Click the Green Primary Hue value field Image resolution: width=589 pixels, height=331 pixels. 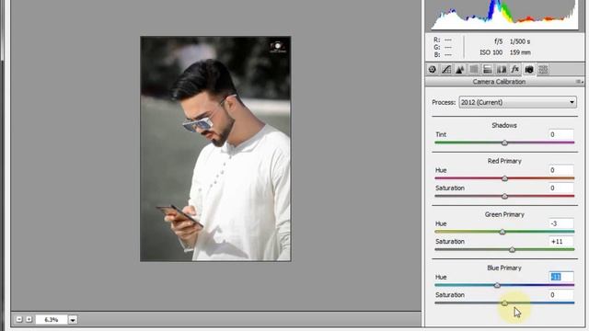point(561,223)
